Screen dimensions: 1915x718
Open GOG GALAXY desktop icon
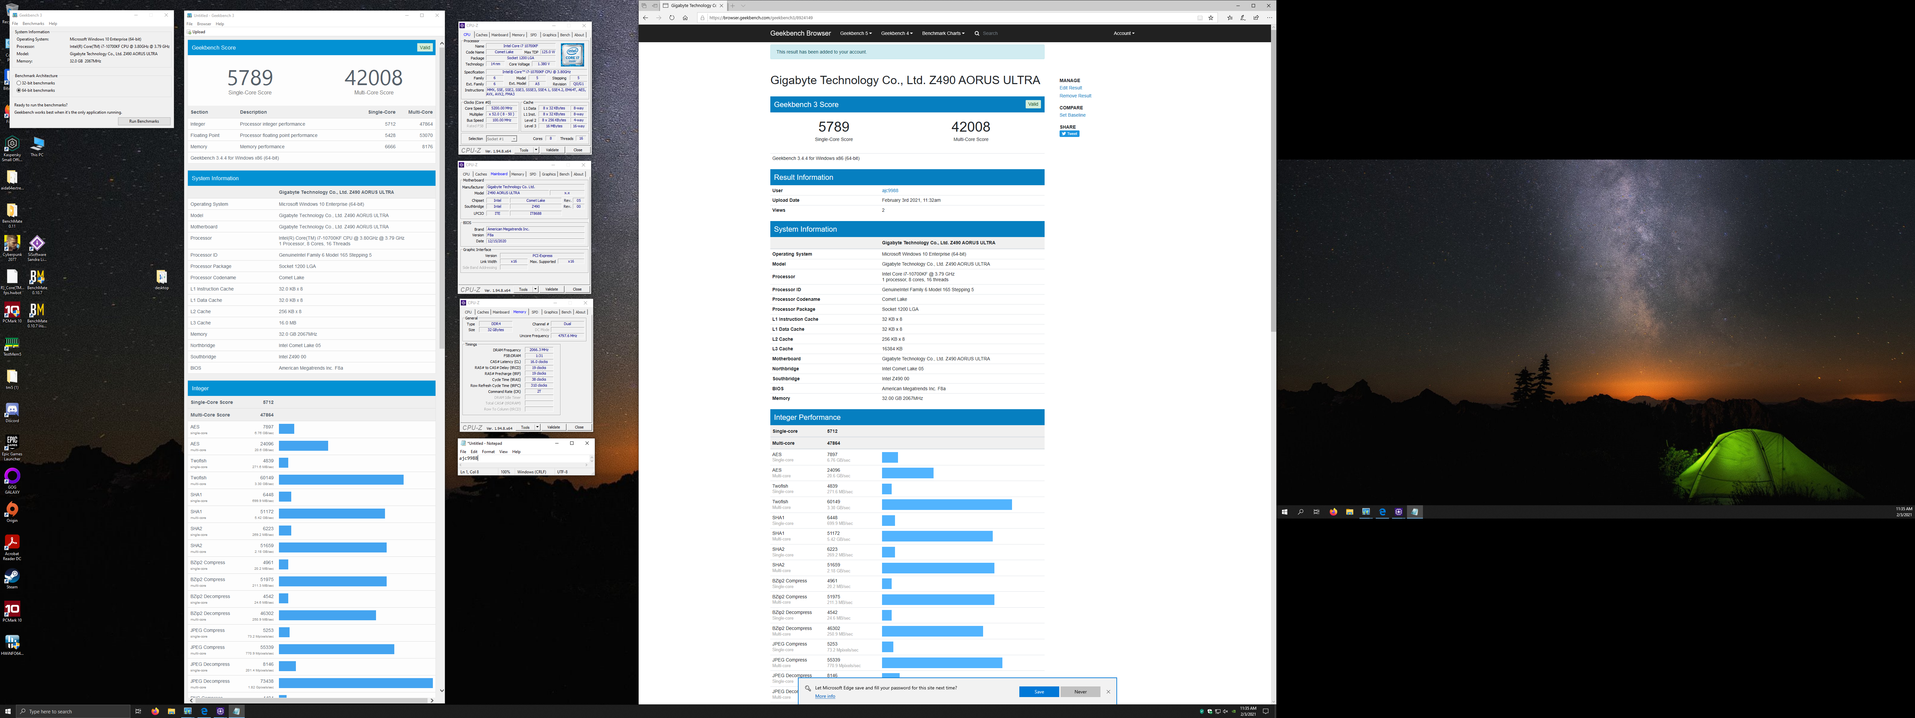(12, 481)
